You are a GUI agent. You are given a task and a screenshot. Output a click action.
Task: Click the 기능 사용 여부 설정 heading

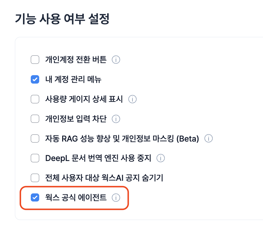pos(62,19)
